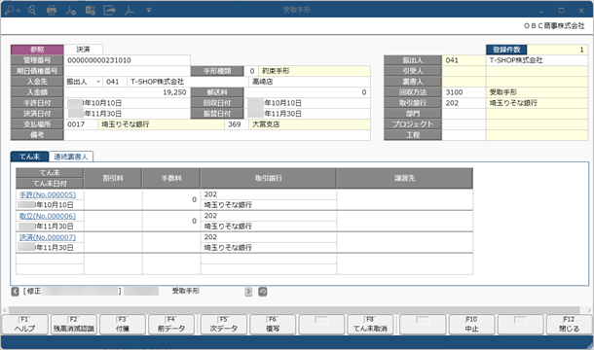Click the history icon after the right arrow
Viewport: 594px width, 350px height.
click(x=263, y=292)
